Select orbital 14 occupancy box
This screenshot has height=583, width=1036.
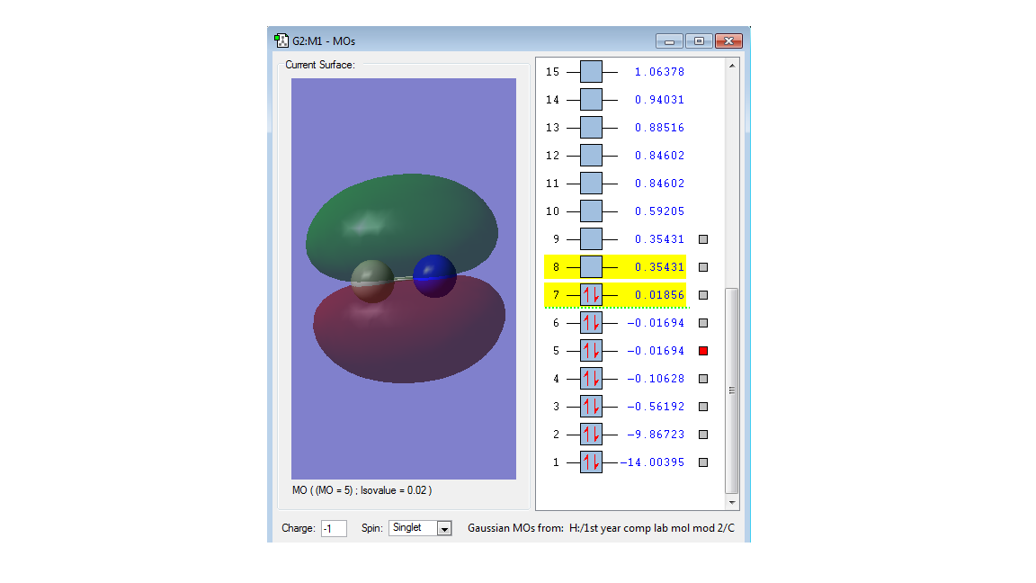(x=591, y=99)
